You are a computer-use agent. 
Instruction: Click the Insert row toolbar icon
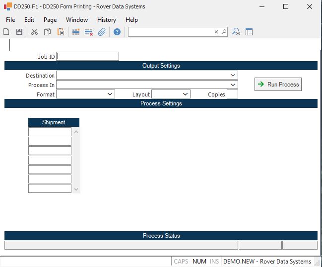pyautogui.click(x=76, y=32)
